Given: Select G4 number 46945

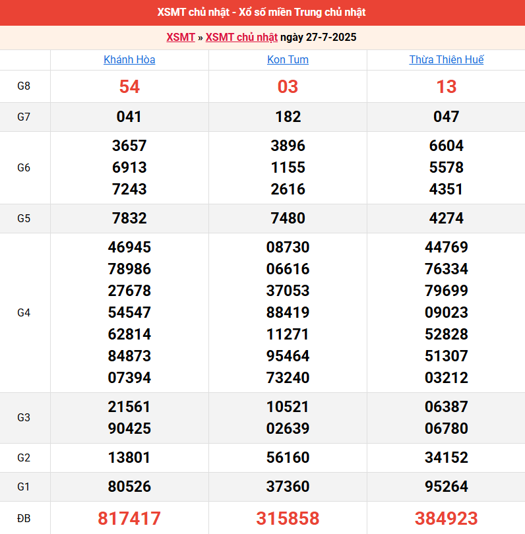Looking at the screenshot, I should click(129, 247).
